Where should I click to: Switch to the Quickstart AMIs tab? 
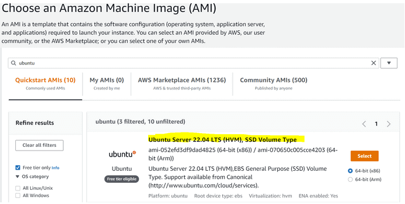pyautogui.click(x=45, y=83)
